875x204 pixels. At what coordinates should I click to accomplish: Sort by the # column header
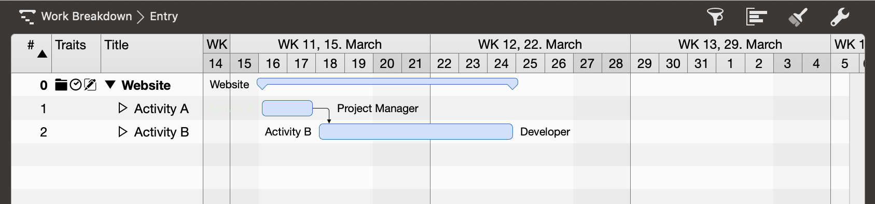point(31,53)
